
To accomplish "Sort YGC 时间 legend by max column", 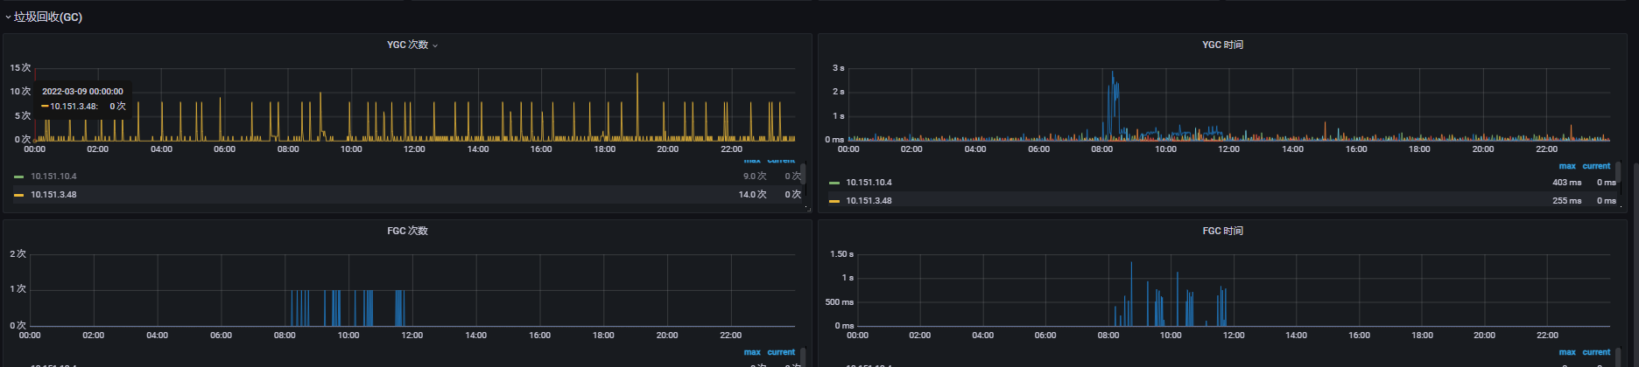I will point(1566,166).
